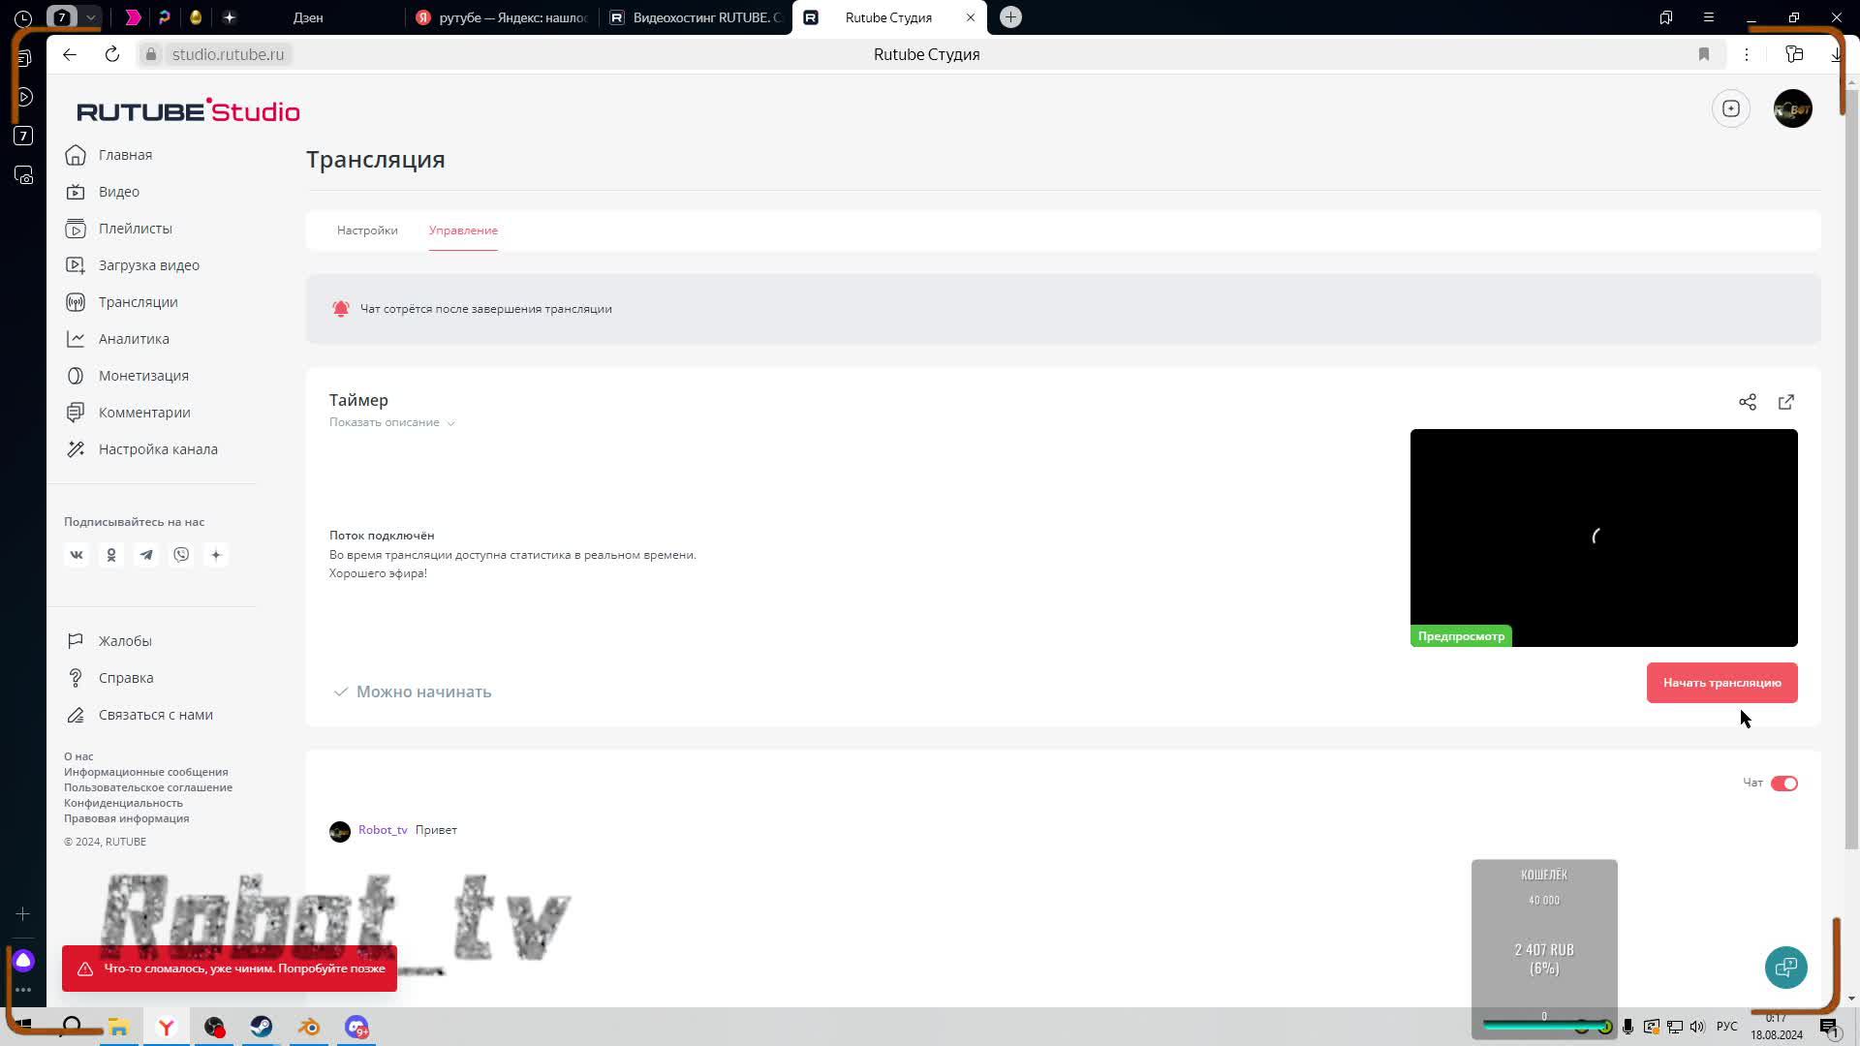This screenshot has width=1860, height=1046.
Task: Open Монетизация in the sidebar
Action: pos(143,376)
